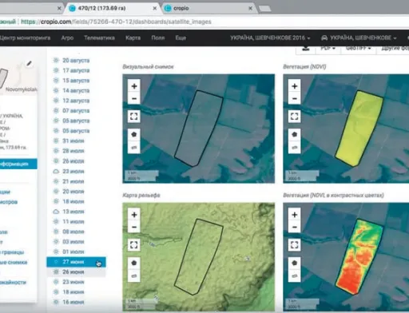This screenshot has width=409, height=313.
Task: Select the 15 августа satellite image
Action: pyautogui.click(x=76, y=81)
